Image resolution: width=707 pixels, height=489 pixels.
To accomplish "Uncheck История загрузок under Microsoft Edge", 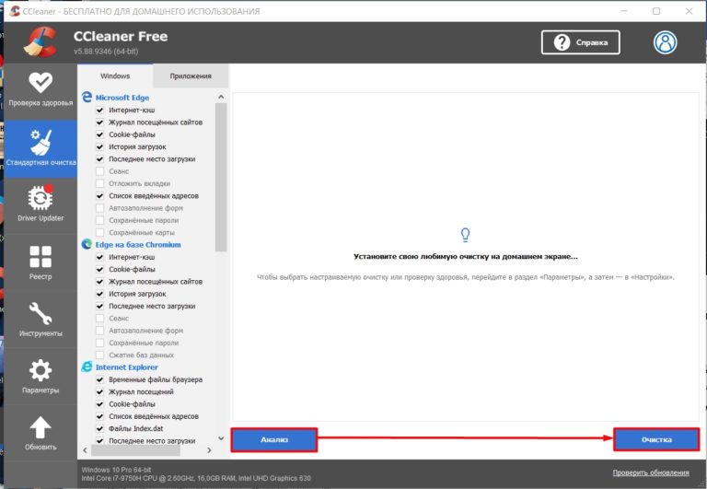I will [x=99, y=146].
